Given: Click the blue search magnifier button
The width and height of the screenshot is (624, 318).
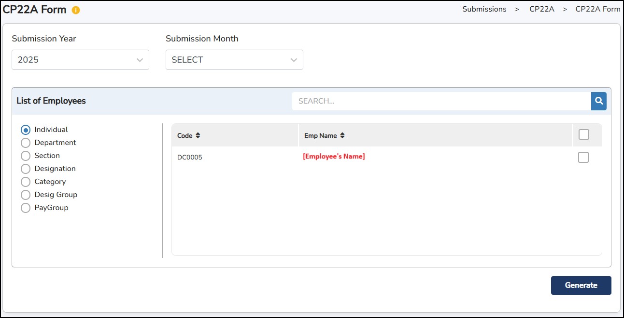Looking at the screenshot, I should pyautogui.click(x=599, y=101).
